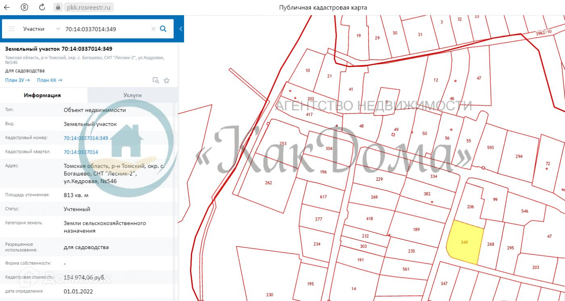The height and width of the screenshot is (301, 565).
Task: Select parcel 99 on the map
Action: tap(495, 200)
